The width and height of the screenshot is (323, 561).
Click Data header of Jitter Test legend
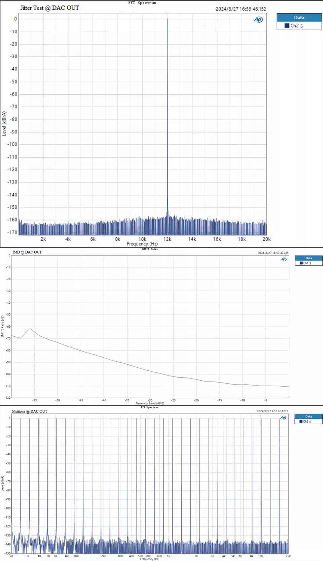(299, 18)
